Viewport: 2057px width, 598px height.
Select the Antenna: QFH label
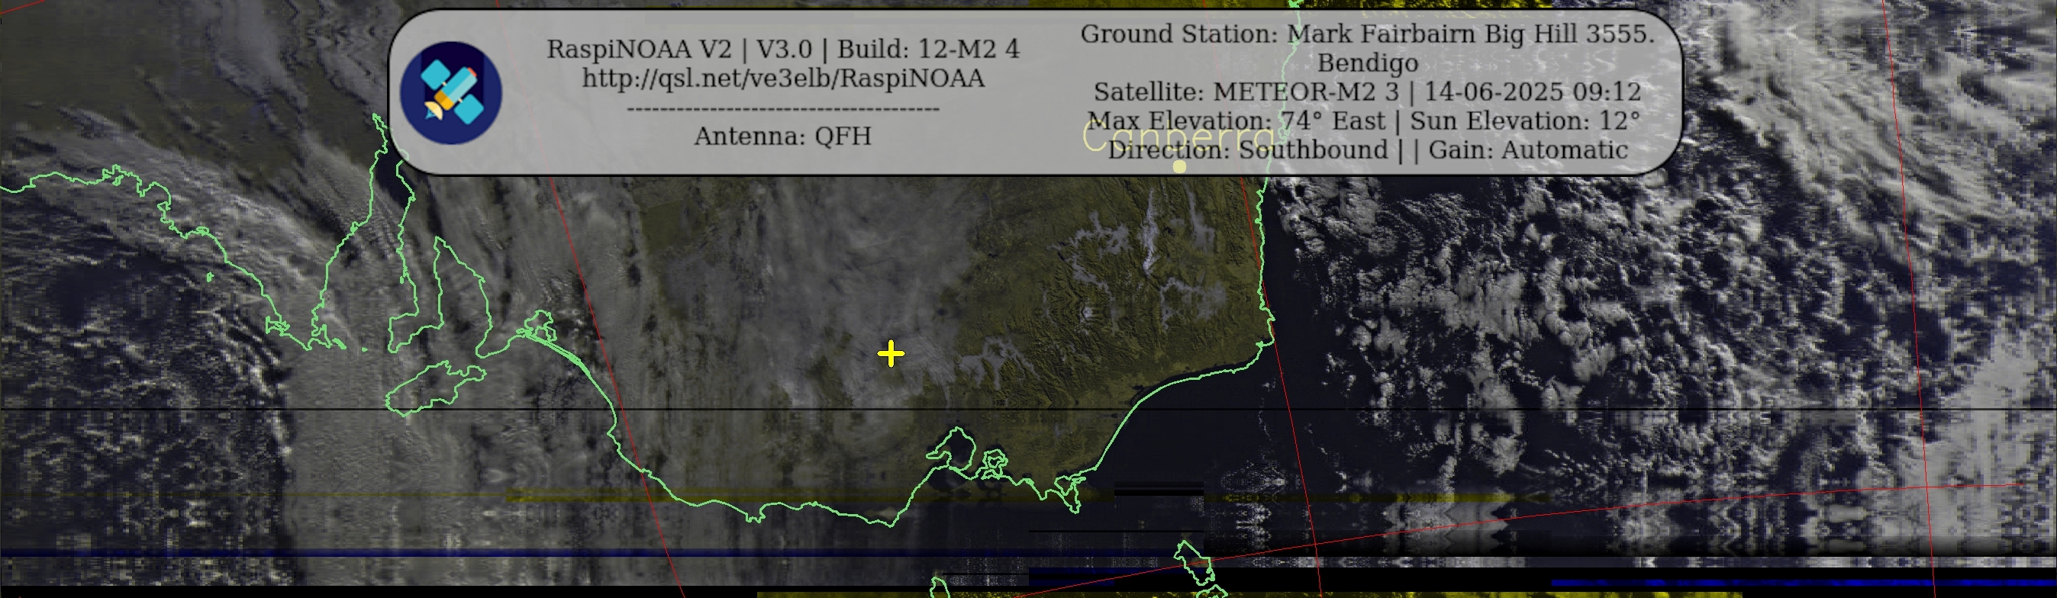coord(782,137)
